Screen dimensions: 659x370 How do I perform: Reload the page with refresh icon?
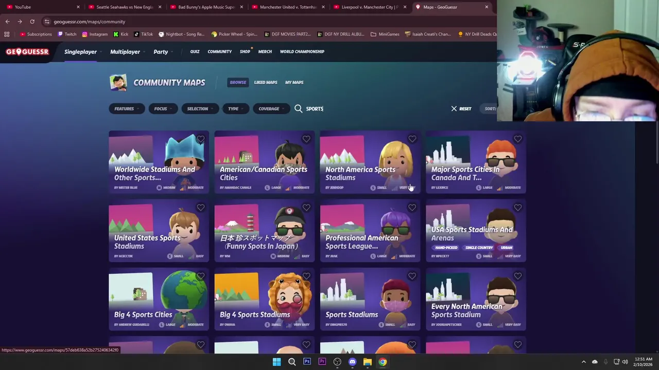[32, 22]
